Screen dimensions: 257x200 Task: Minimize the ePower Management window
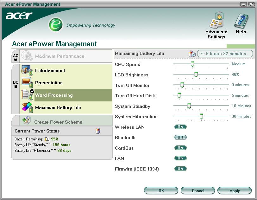click(x=243, y=4)
